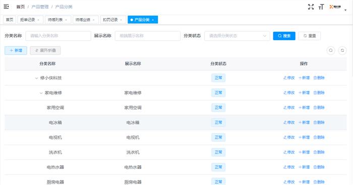
Task: Click 修改 in the 电热水器 row
Action: 289,167
